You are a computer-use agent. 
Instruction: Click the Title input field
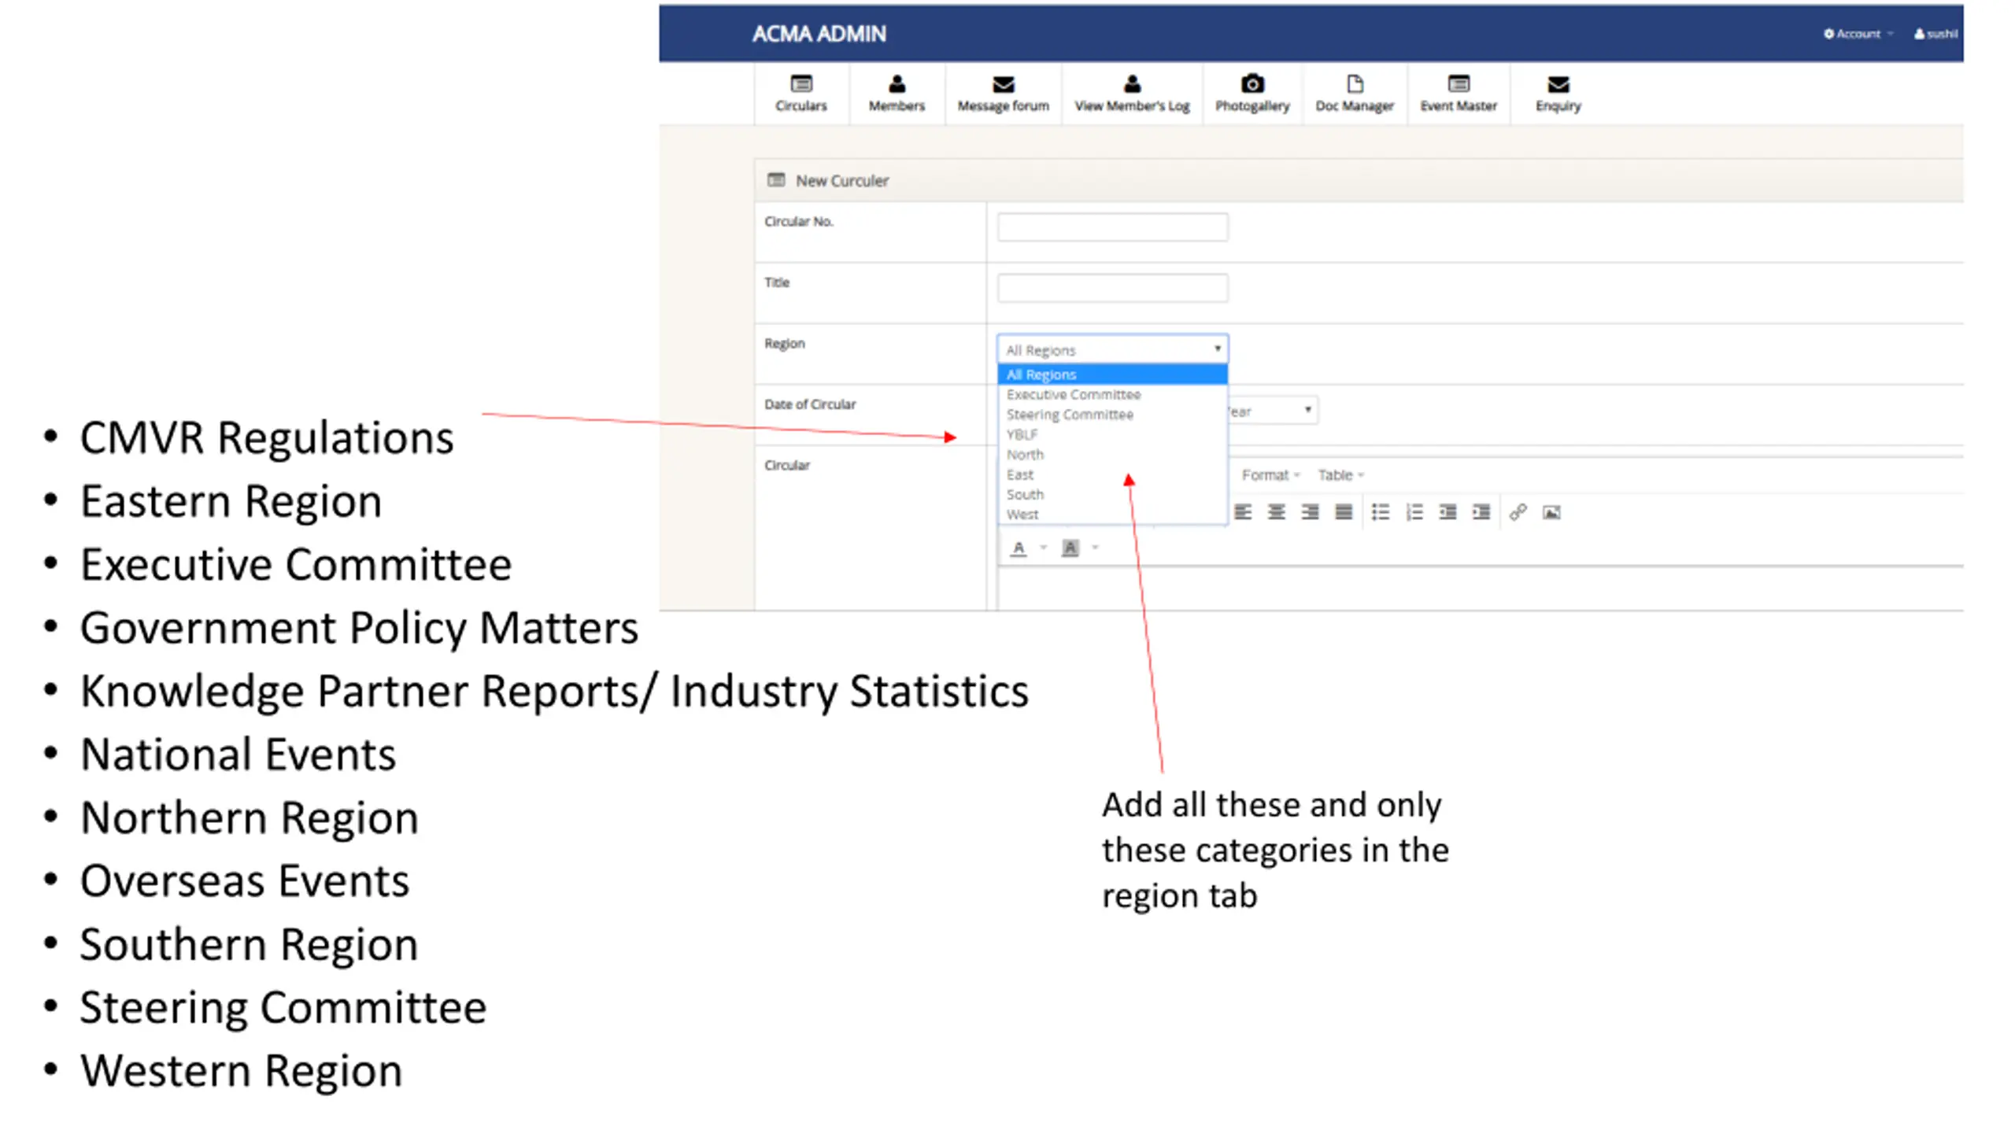(1112, 288)
